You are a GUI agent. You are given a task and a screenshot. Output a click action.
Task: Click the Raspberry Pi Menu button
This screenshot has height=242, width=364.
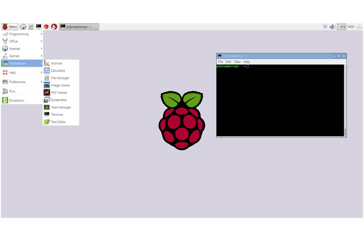coord(10,27)
